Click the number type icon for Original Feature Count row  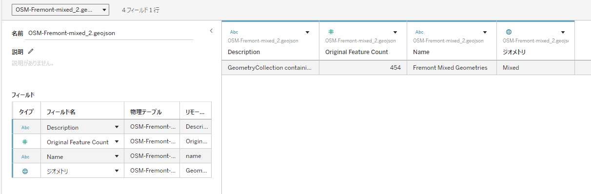tap(25, 142)
